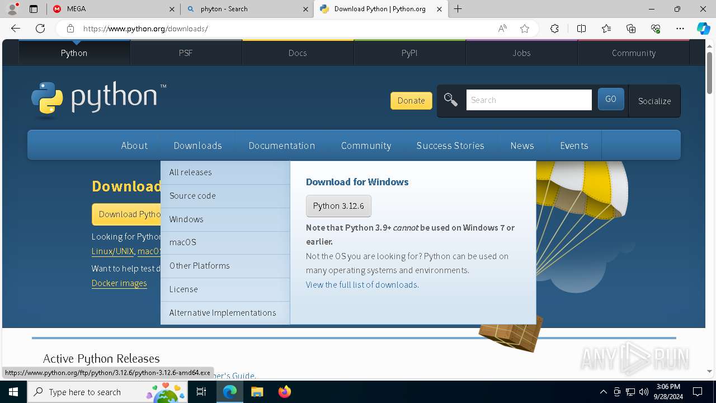Open the network tray icon
This screenshot has height=403, width=716.
[x=630, y=392]
